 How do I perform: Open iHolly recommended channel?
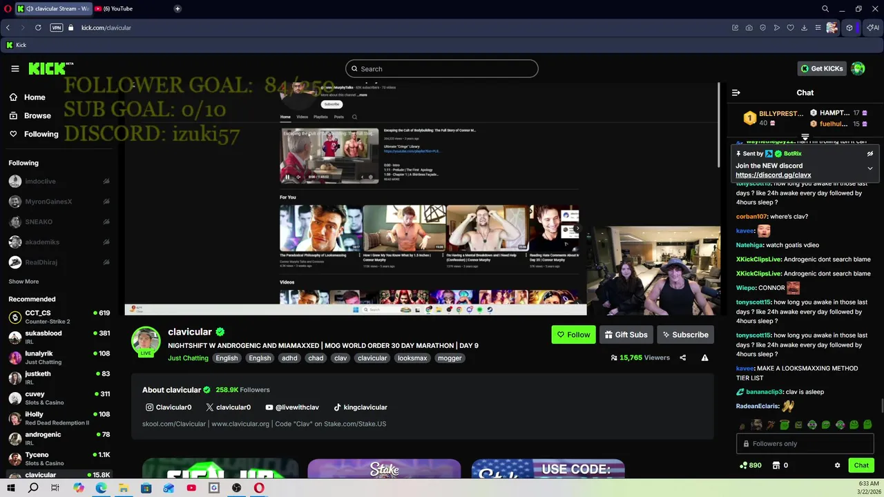[x=59, y=418]
